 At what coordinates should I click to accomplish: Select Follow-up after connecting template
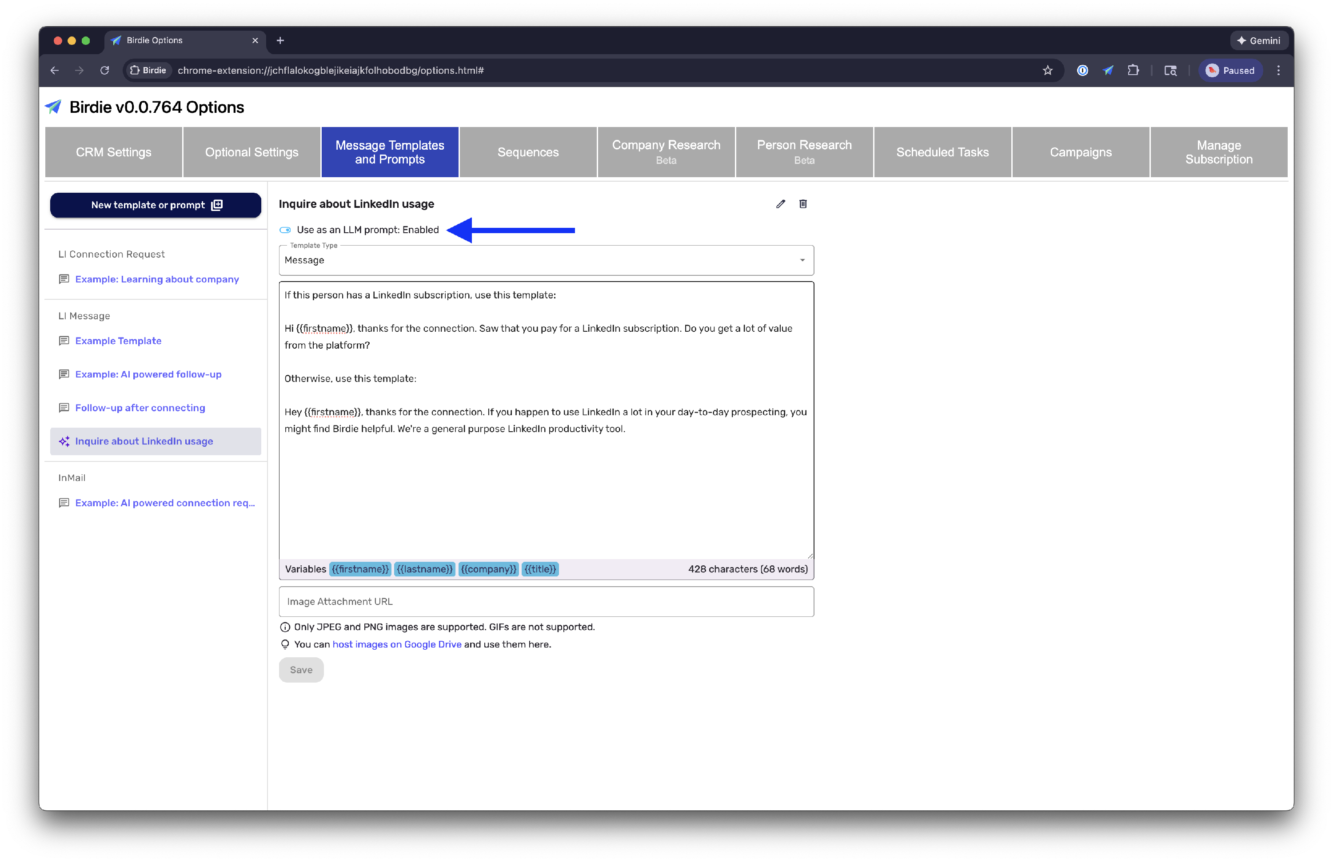pyautogui.click(x=140, y=408)
